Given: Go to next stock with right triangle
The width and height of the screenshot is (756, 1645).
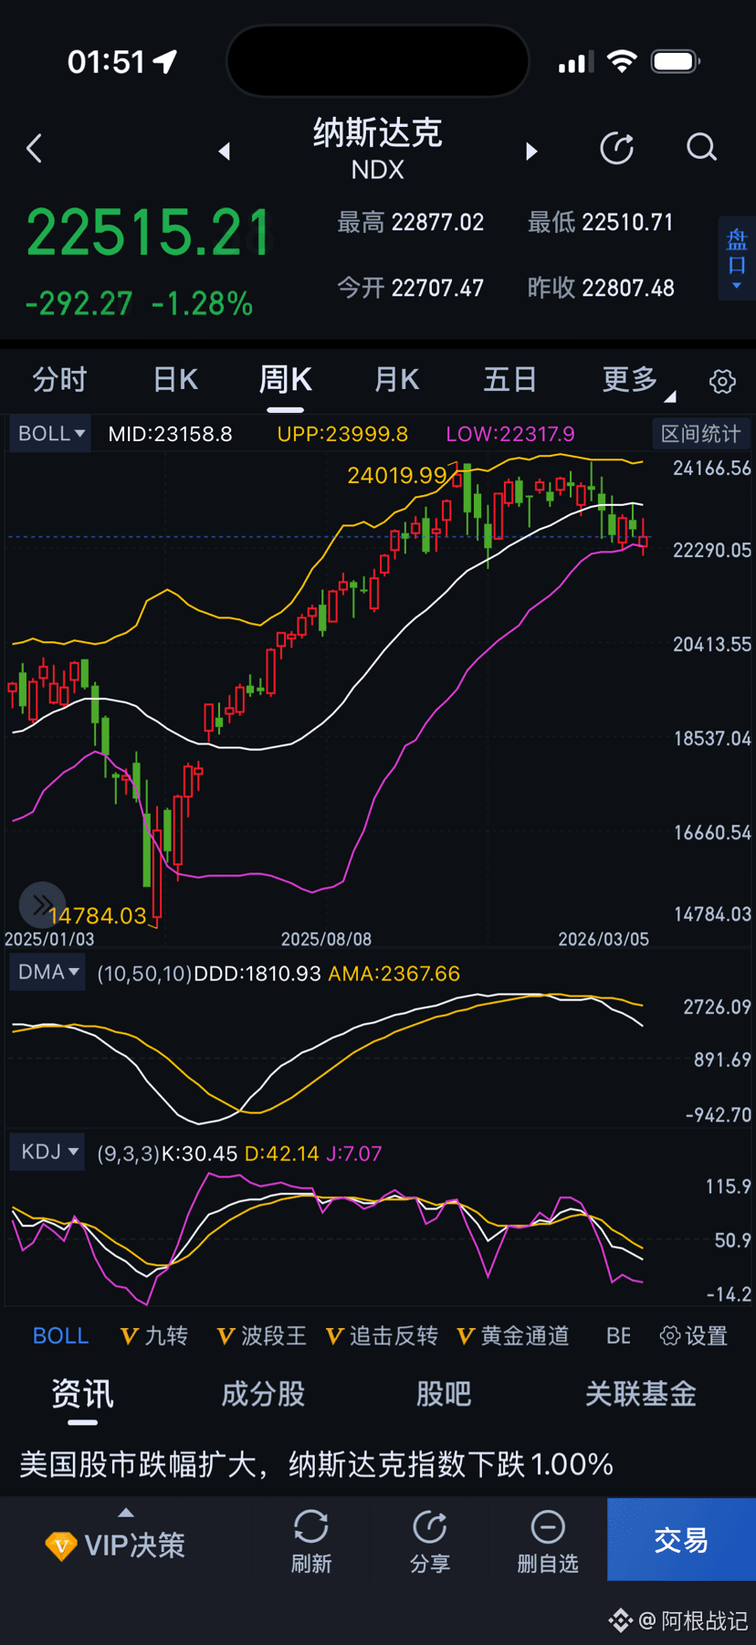Looking at the screenshot, I should click(531, 152).
